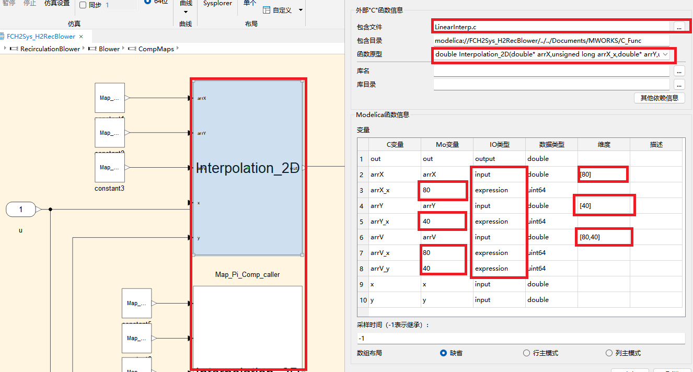Image resolution: width=693 pixels, height=372 pixels.
Task: Select the Map_ block feeding arrY port
Action: click(x=110, y=133)
